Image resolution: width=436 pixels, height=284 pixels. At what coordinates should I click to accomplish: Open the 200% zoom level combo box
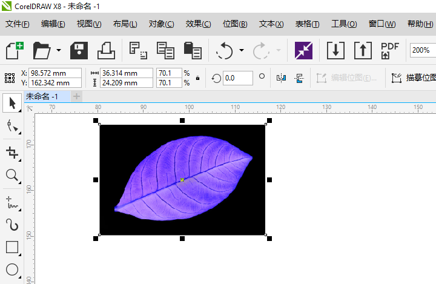422,50
